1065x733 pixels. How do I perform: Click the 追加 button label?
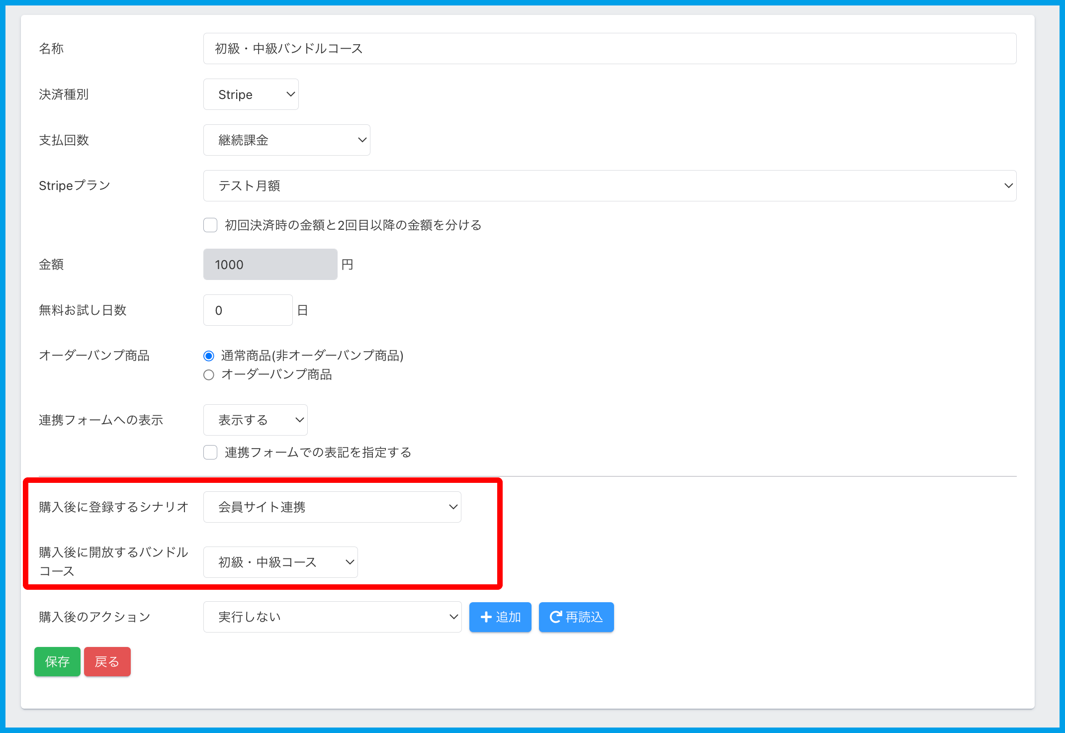point(508,617)
